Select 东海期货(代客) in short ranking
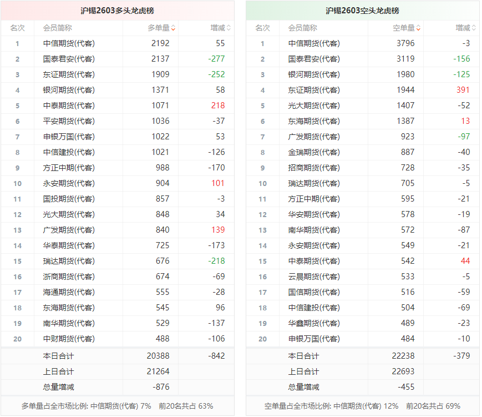Image resolution: width=482 pixels, height=417 pixels. [x=314, y=121]
